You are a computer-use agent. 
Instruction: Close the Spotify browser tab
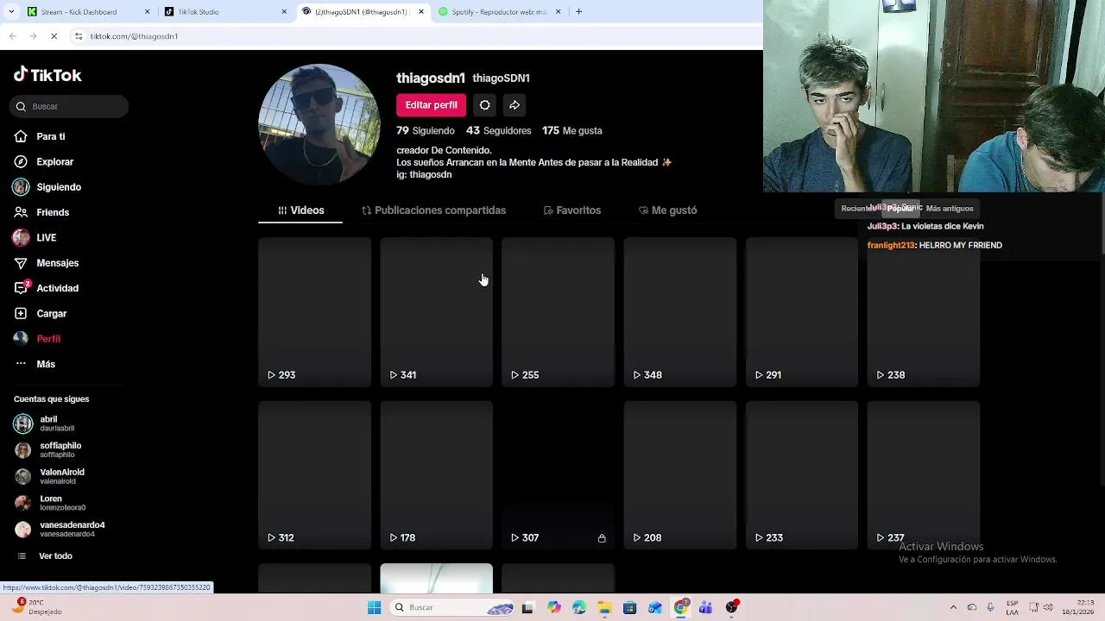tap(558, 12)
